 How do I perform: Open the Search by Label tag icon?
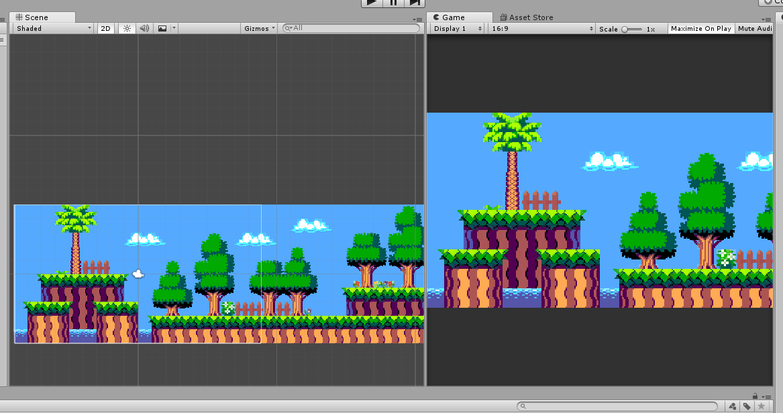click(x=747, y=406)
